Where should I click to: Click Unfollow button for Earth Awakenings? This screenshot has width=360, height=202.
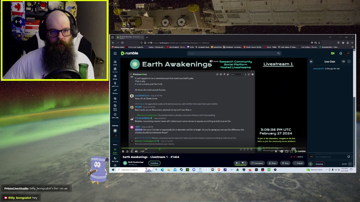(154, 163)
